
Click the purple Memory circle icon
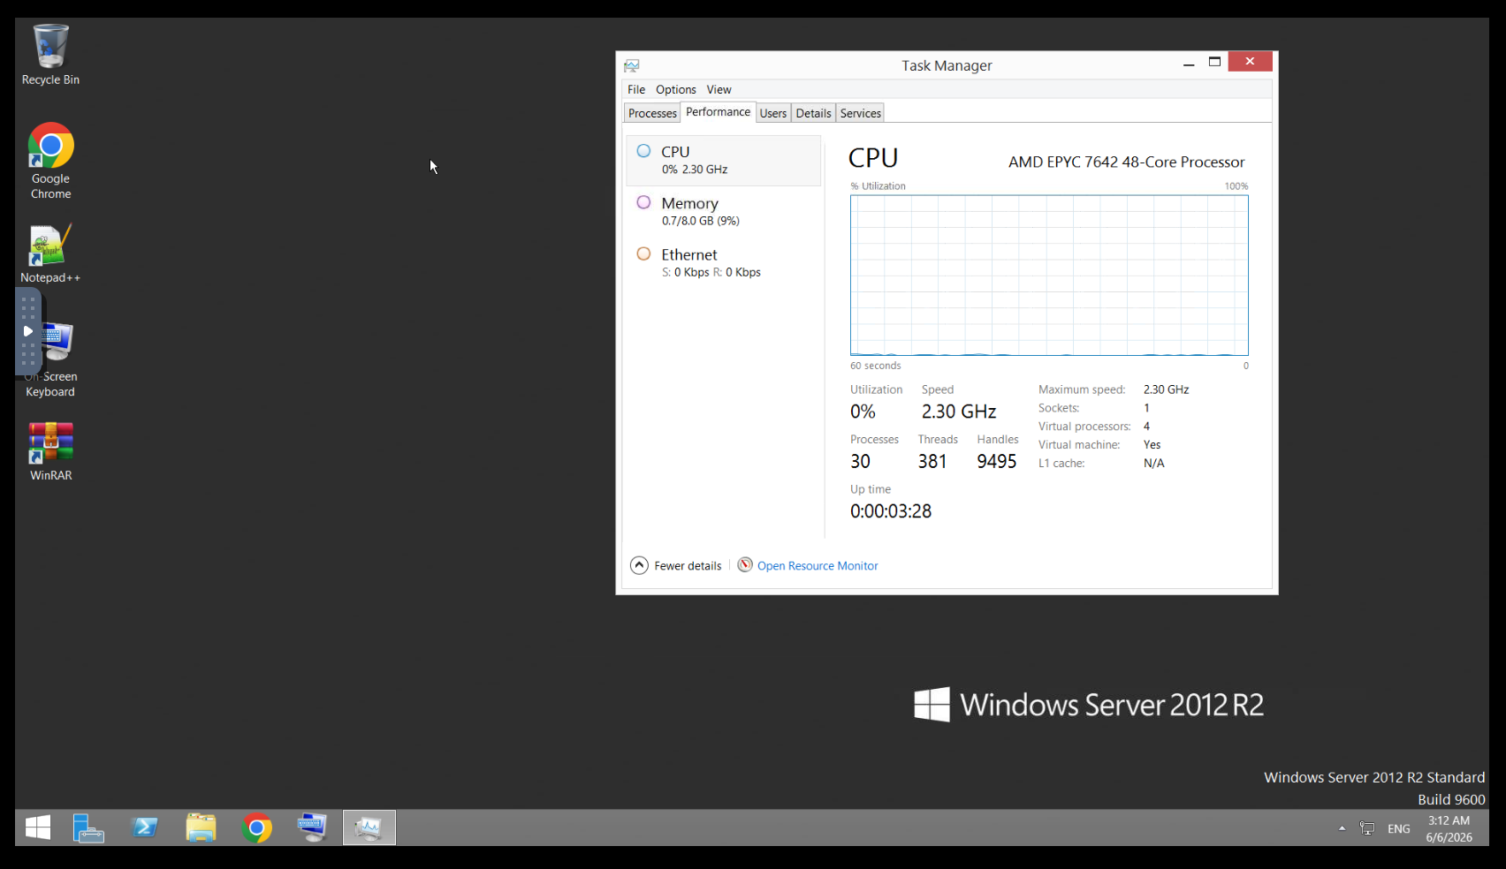point(643,202)
